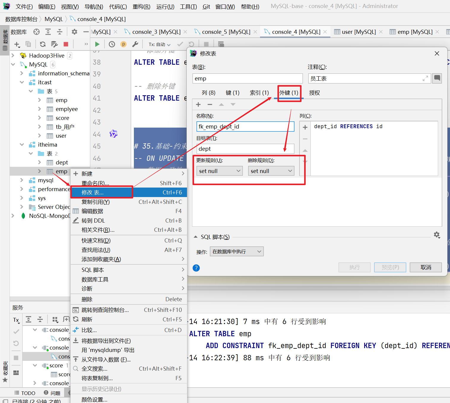This screenshot has width=450, height=403.
Task: Open database panel gear settings
Action: (75, 32)
